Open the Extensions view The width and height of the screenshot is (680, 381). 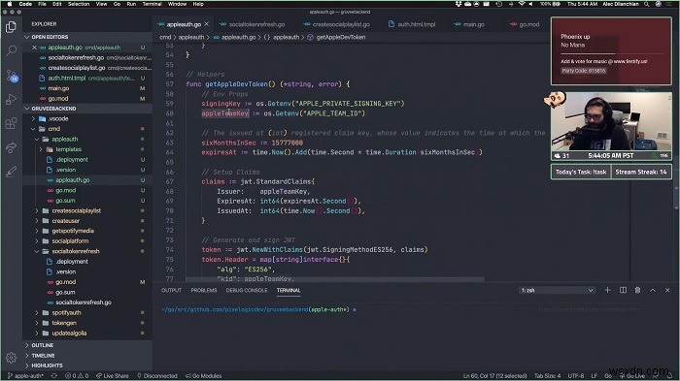point(12,123)
